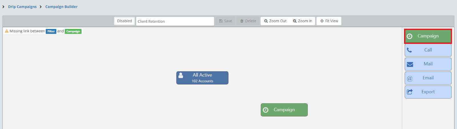The width and height of the screenshot is (457, 129).
Task: Click the Client Retention name field
Action: [x=175, y=21]
